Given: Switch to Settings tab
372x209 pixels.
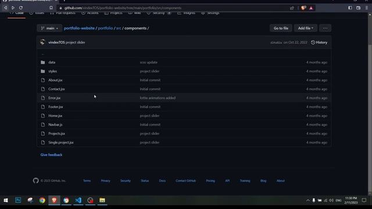Looking at the screenshot, I should click(210, 13).
